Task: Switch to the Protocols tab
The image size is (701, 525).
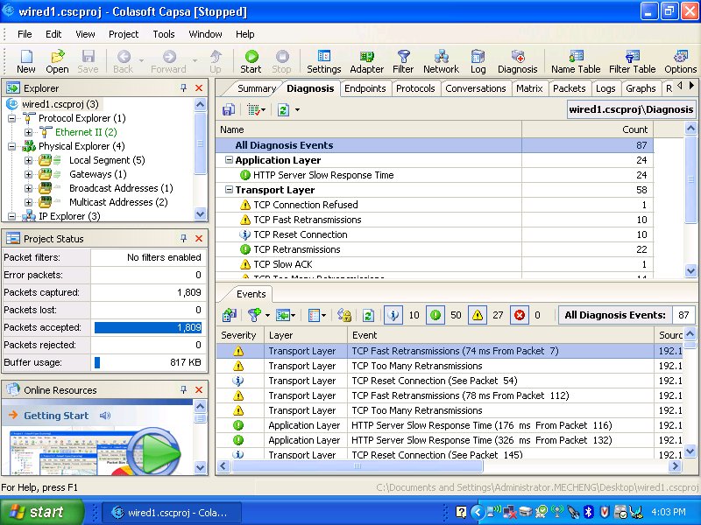Action: click(415, 88)
